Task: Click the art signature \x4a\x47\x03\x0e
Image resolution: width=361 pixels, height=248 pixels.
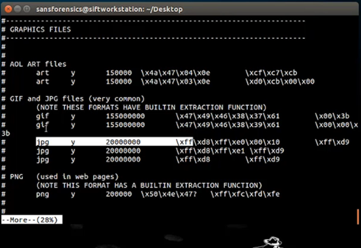Action: pyautogui.click(x=175, y=81)
